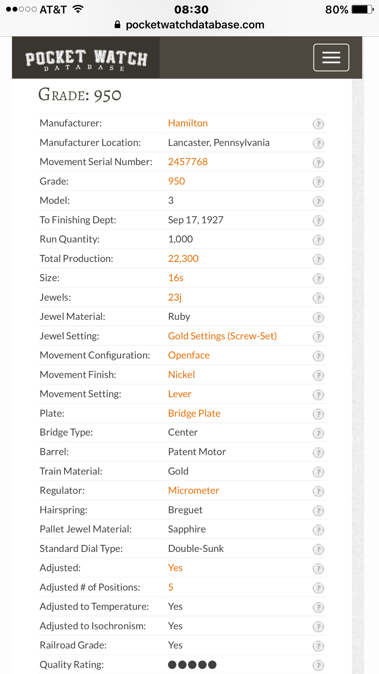Show help for the Barrel row
The height and width of the screenshot is (674, 379).
coord(318,452)
